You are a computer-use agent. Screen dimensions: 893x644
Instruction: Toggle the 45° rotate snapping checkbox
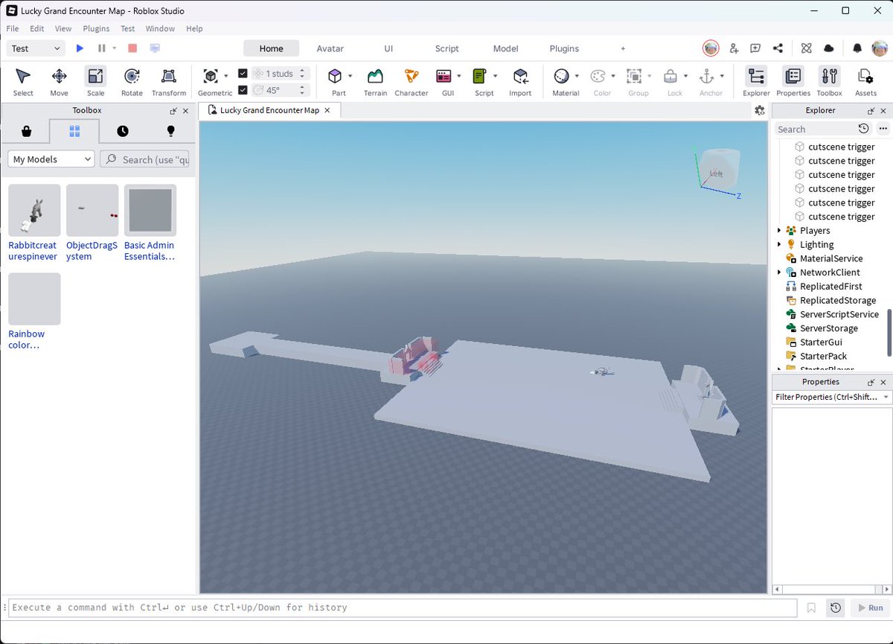(x=243, y=90)
